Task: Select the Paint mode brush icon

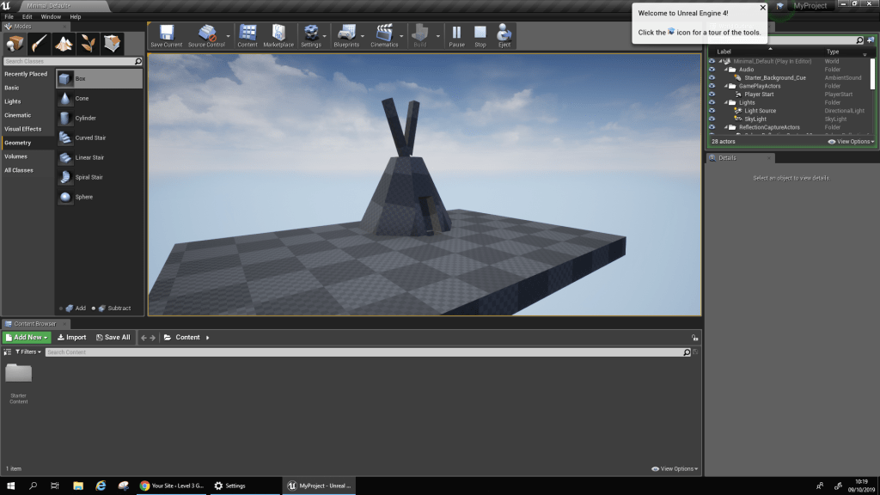Action: (40, 44)
